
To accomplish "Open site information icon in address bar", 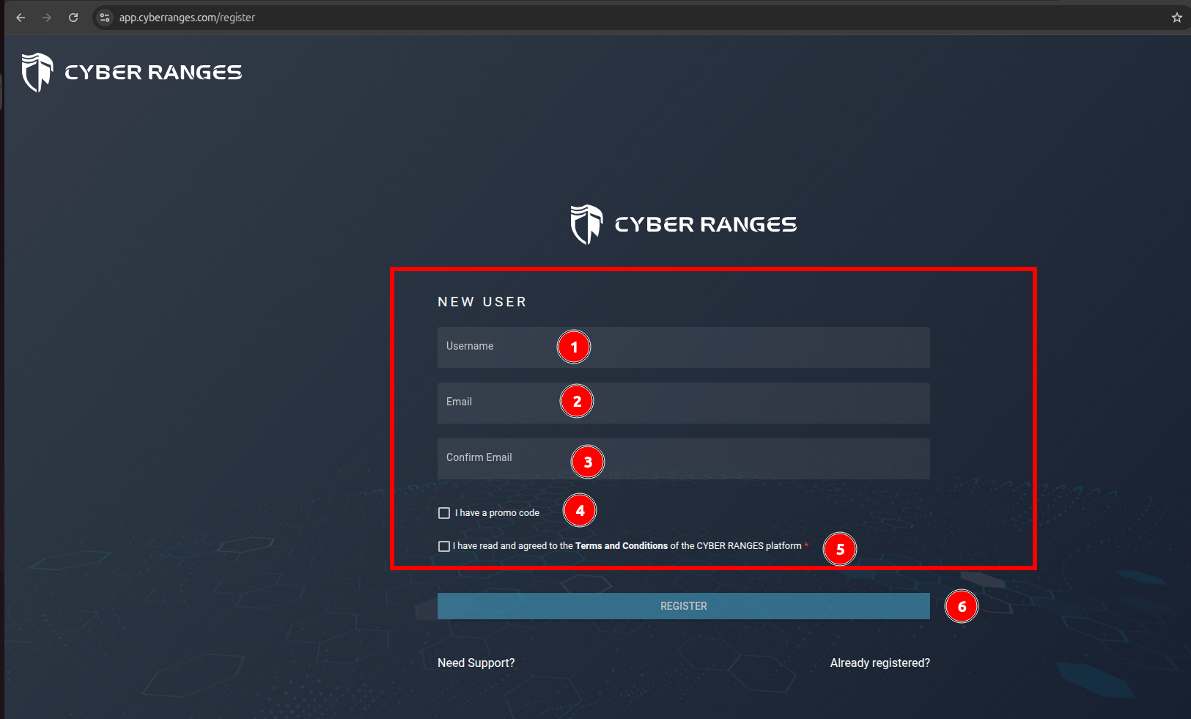I will click(x=105, y=18).
